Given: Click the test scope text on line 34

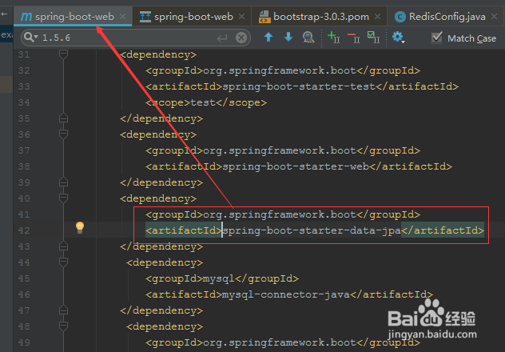Looking at the screenshot, I should point(203,102).
